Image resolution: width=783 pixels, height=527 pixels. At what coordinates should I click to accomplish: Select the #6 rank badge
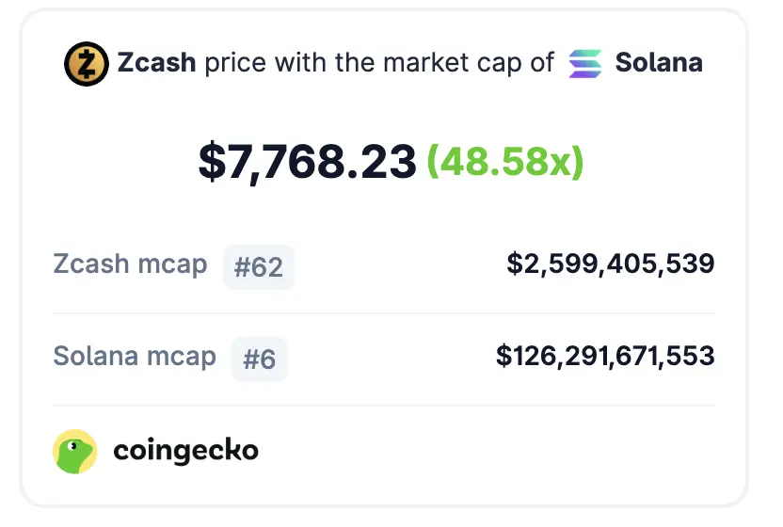point(260,359)
